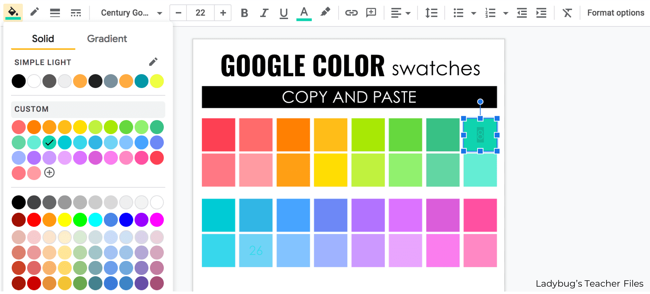Choose black in the grayscale palette row

[19, 202]
